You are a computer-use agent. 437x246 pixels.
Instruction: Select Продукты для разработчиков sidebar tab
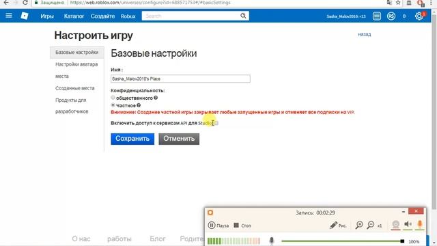tap(72, 106)
